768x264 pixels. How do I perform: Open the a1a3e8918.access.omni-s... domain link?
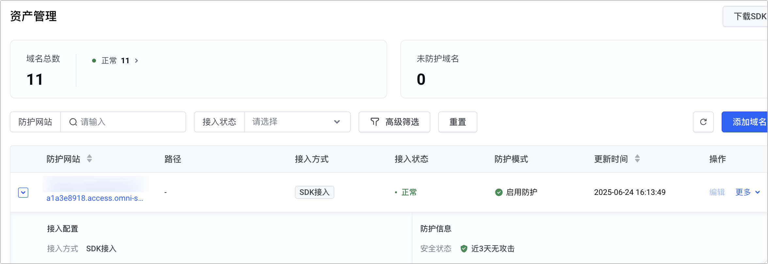point(95,198)
